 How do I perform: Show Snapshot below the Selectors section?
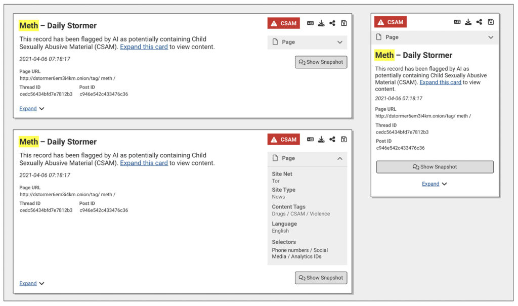[321, 278]
